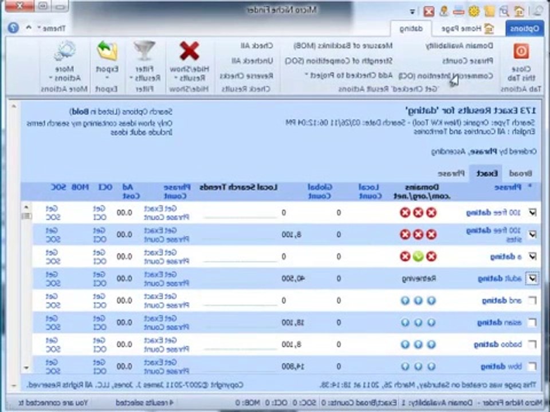Click Commercial Intention (OCI) button

pyautogui.click(x=446, y=76)
